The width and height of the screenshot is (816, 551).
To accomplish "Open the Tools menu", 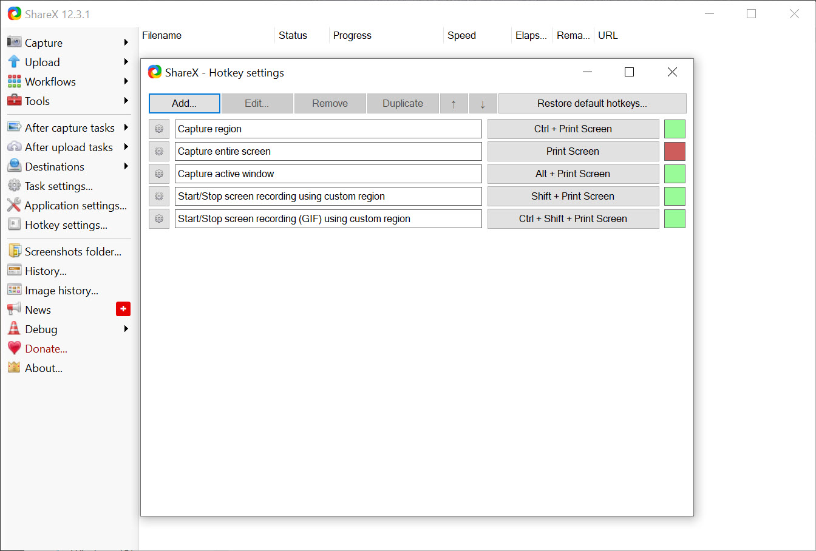I will coord(37,101).
